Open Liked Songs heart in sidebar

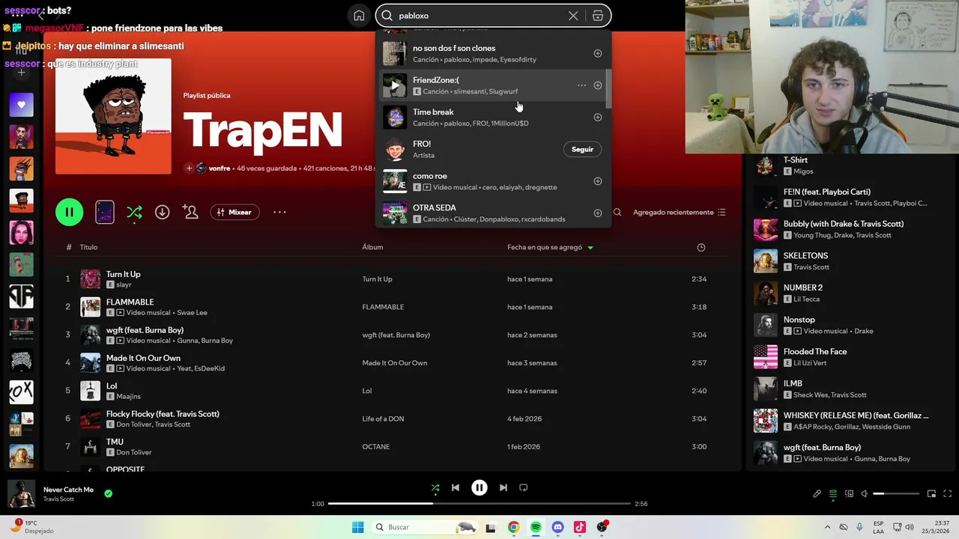(21, 105)
